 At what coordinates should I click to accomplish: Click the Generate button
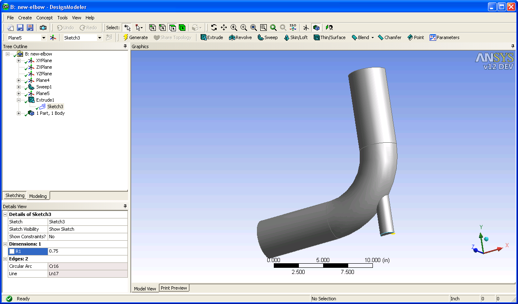(135, 37)
